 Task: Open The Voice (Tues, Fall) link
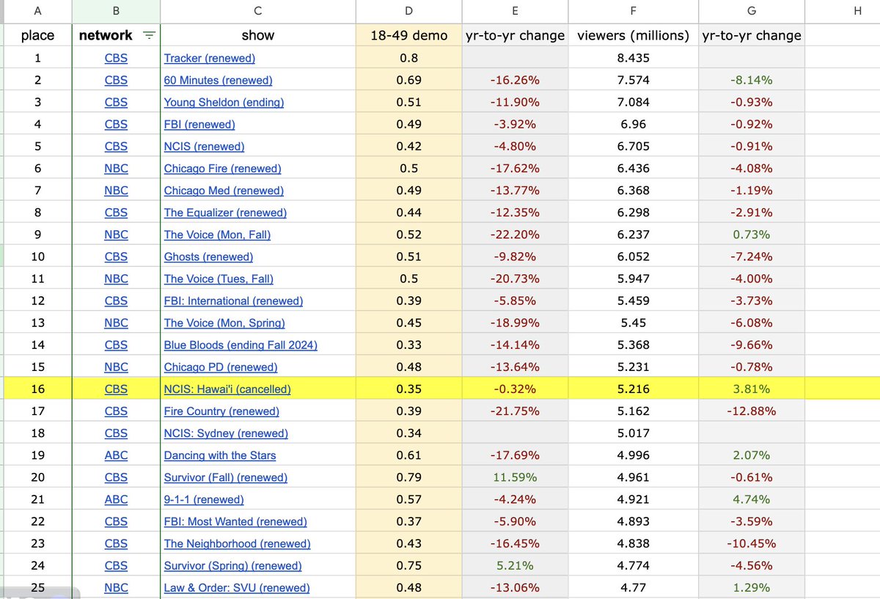[x=219, y=279]
